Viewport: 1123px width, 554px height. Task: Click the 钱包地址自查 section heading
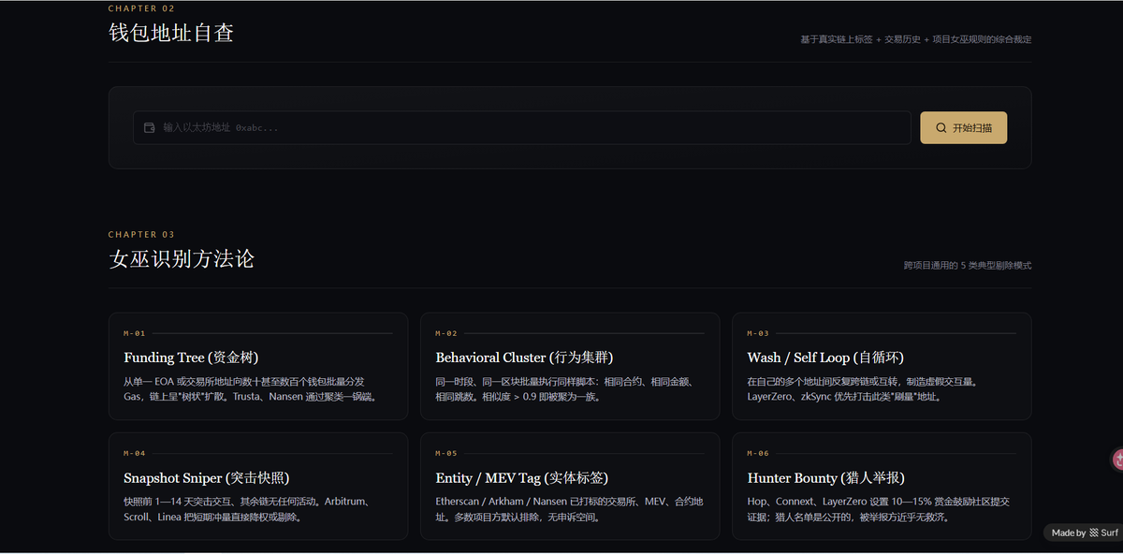coord(171,33)
